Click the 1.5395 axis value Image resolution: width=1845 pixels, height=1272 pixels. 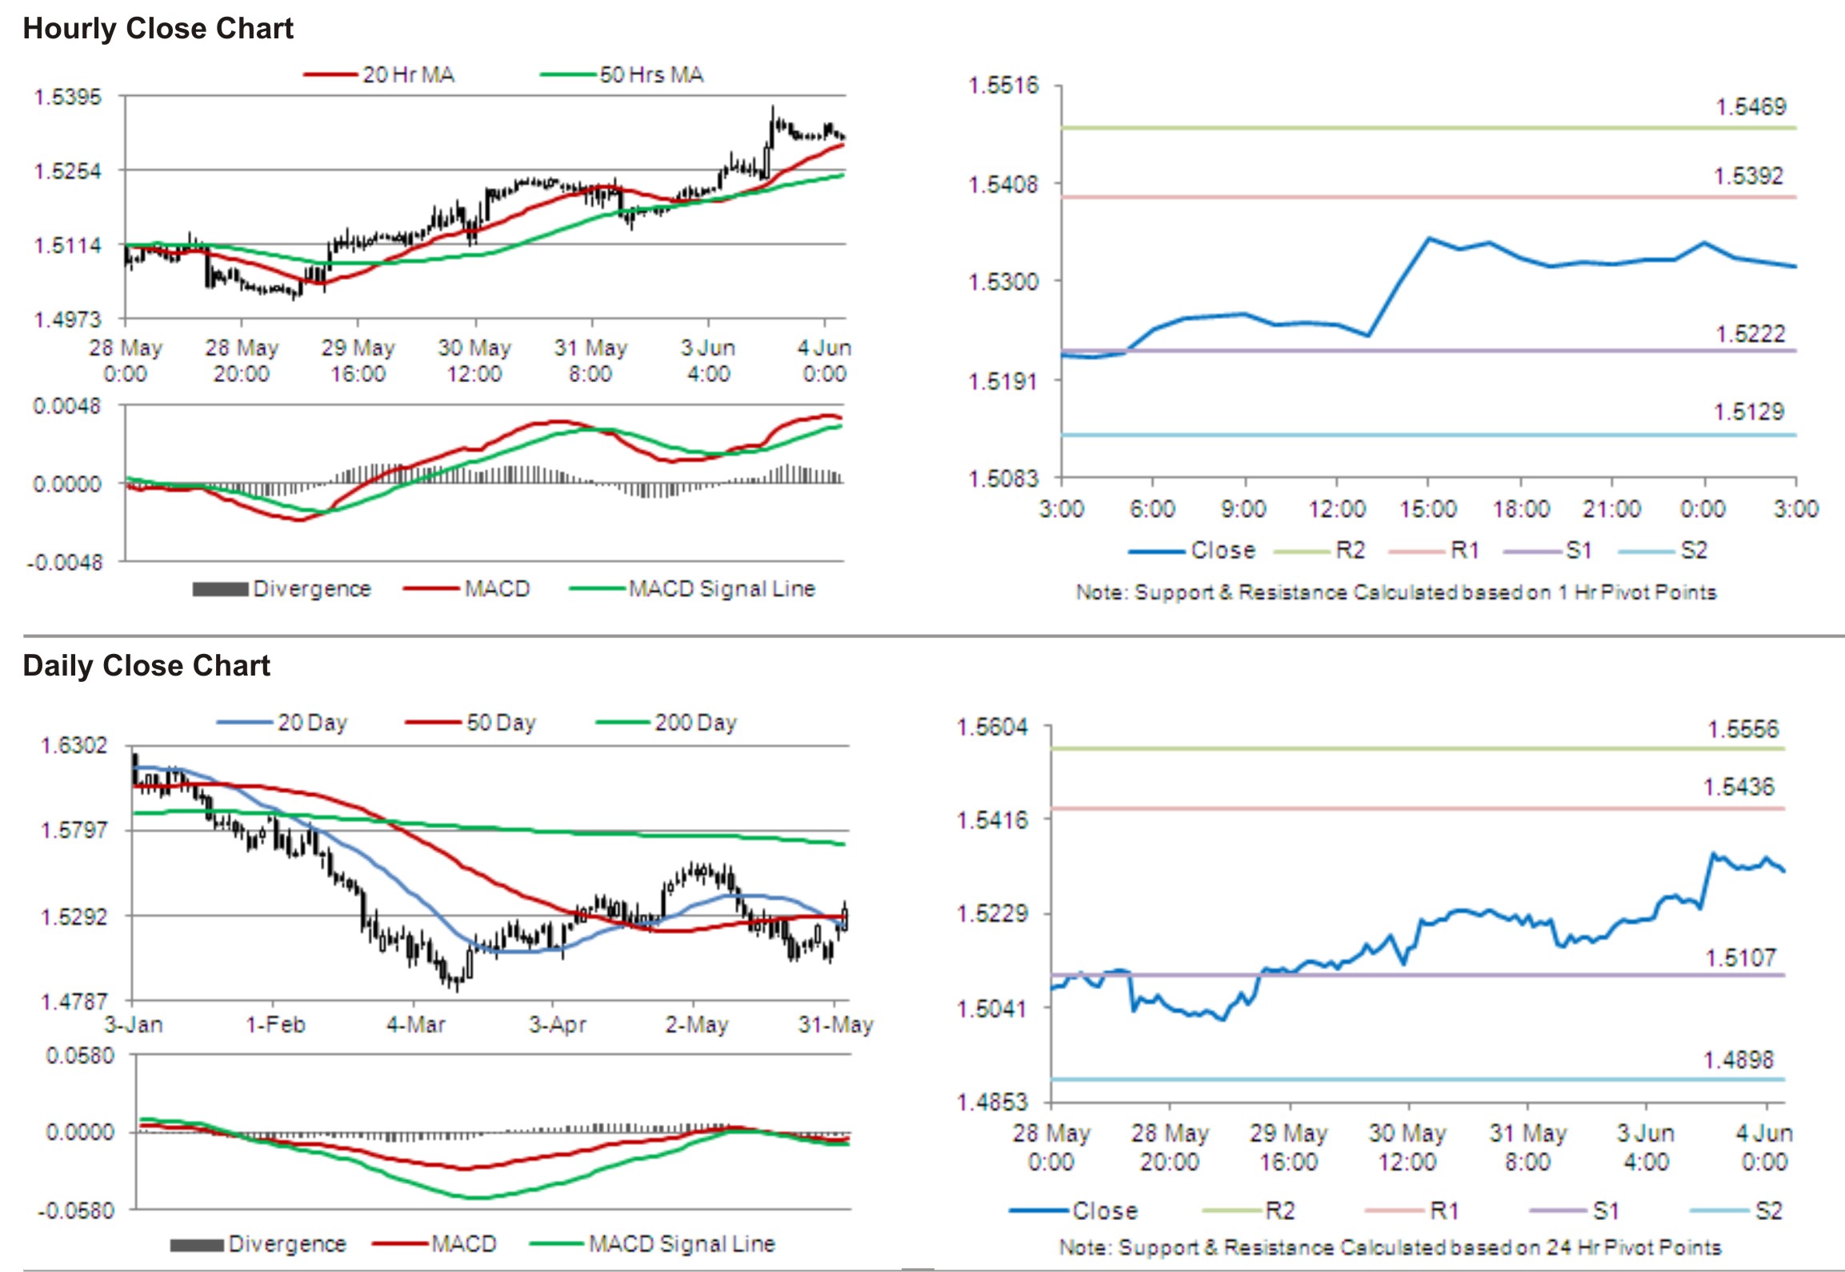click(68, 97)
